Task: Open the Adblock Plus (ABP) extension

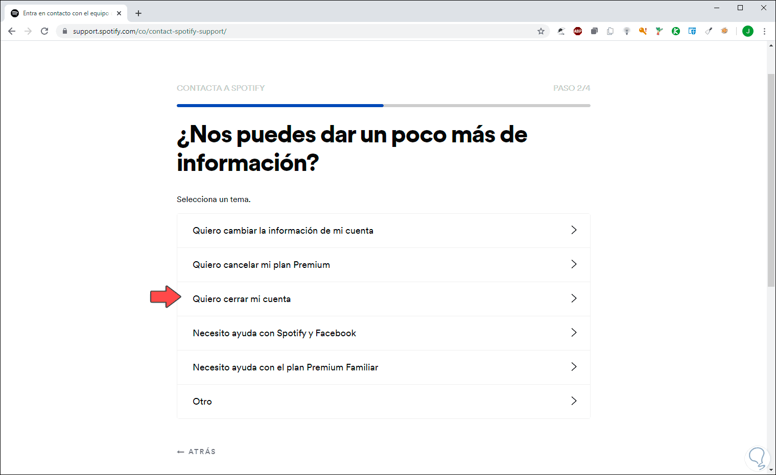Action: tap(578, 31)
